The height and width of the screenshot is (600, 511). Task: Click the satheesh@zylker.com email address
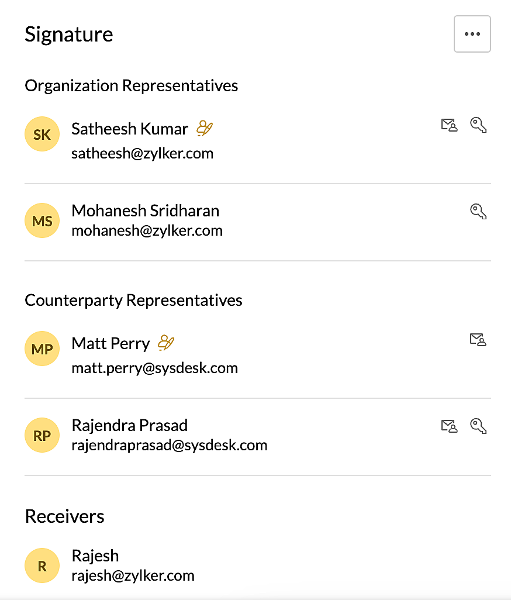(142, 153)
